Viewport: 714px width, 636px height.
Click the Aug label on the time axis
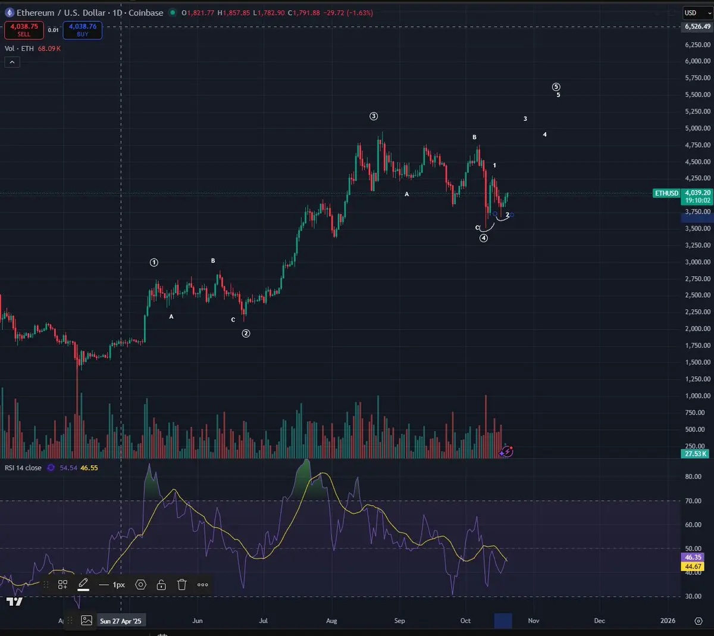(x=331, y=621)
